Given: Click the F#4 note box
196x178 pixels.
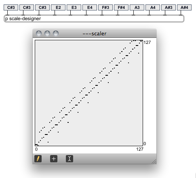Looking at the screenshot, I should click(x=121, y=8).
